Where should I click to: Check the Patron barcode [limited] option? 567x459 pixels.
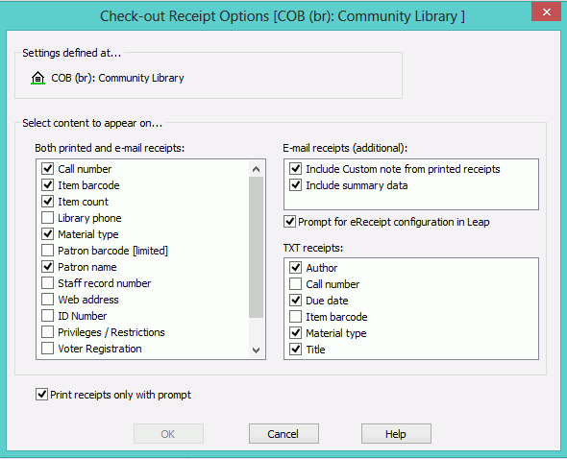(x=47, y=251)
